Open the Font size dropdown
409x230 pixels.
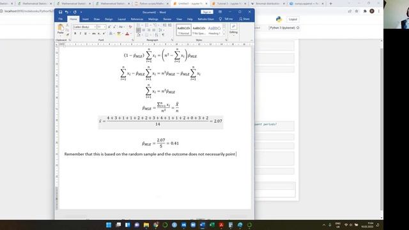(x=102, y=27)
